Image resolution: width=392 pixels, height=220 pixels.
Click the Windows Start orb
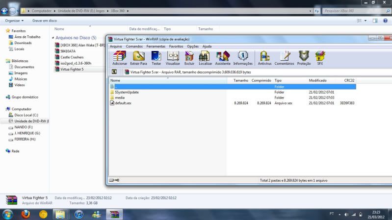pyautogui.click(x=7, y=214)
